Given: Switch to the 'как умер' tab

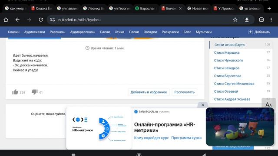Looking at the screenshot, I should (x=16, y=8).
